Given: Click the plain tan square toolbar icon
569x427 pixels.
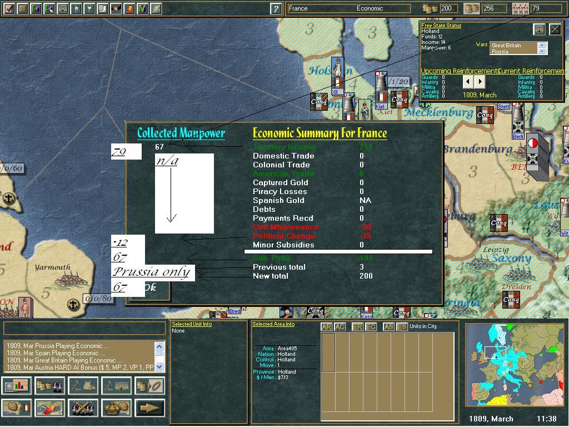Looking at the screenshot, I should click(x=22, y=8).
